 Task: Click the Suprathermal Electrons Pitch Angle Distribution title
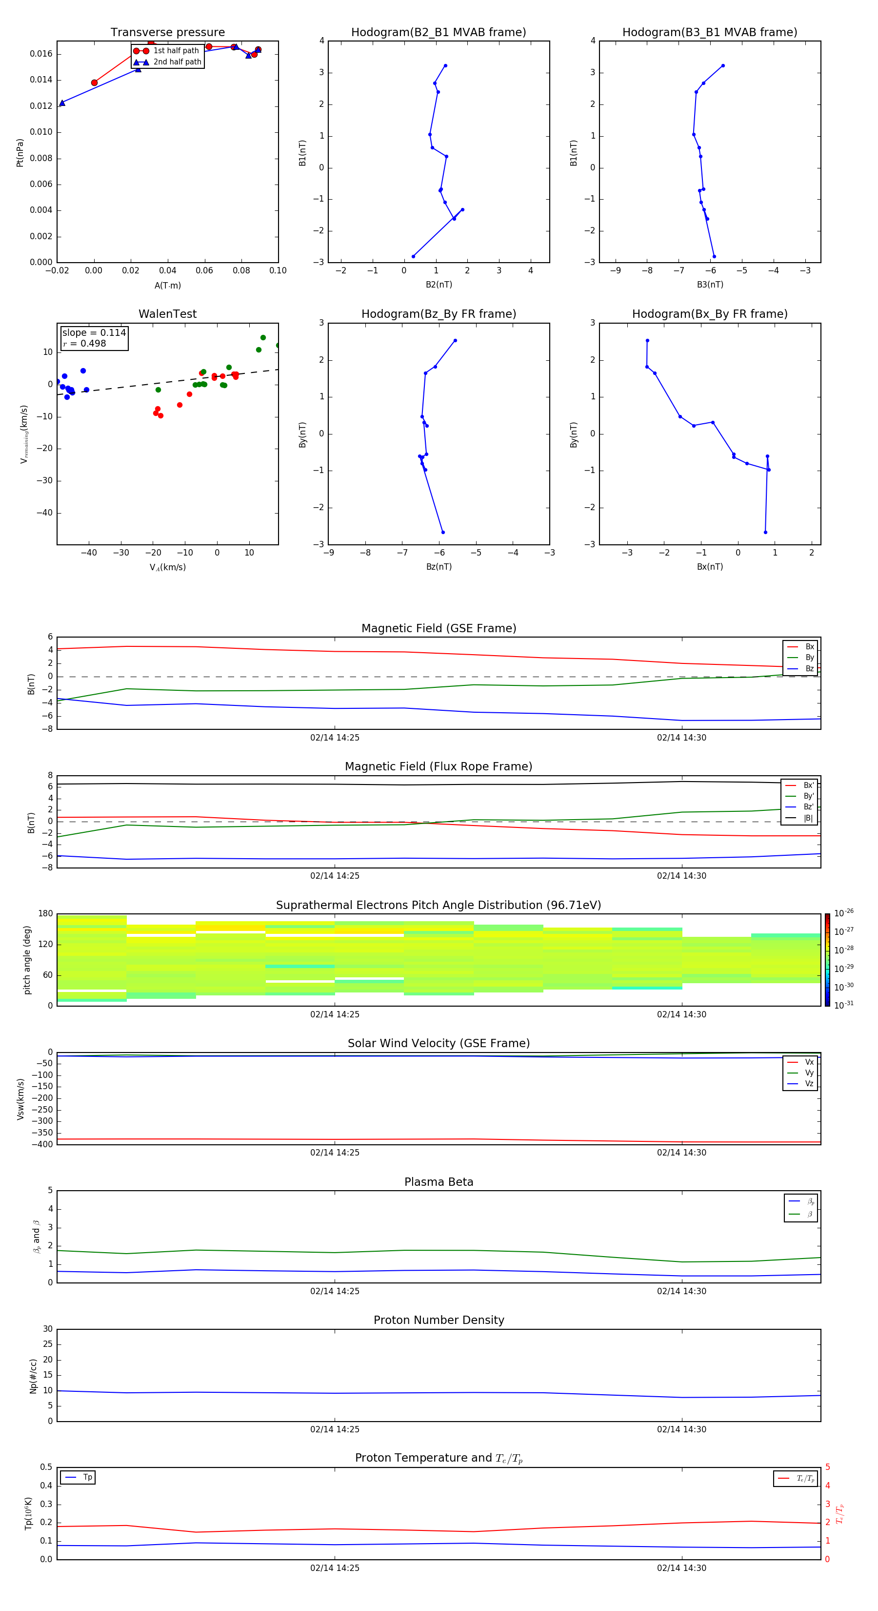click(439, 906)
